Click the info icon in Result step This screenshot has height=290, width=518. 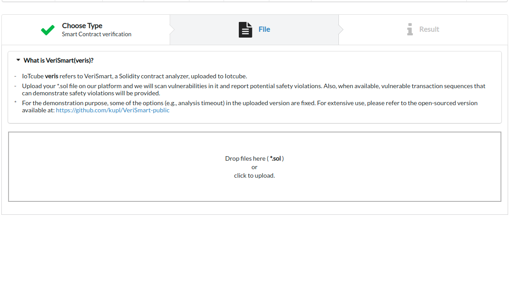409,30
